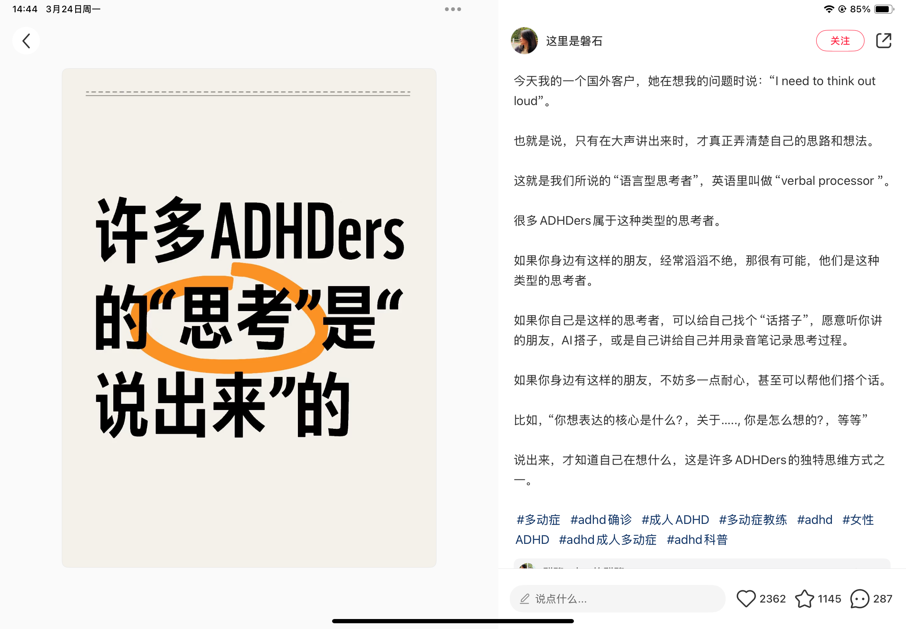
Task: Open the #adhd科普 hashtag
Action: (x=697, y=539)
